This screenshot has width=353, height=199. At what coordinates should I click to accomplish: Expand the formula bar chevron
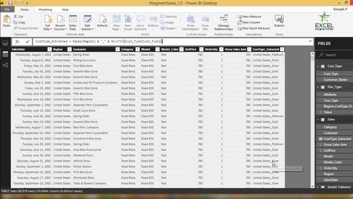[x=310, y=41]
